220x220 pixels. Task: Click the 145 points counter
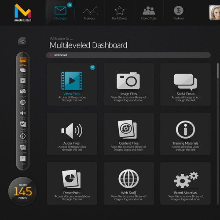(23, 191)
